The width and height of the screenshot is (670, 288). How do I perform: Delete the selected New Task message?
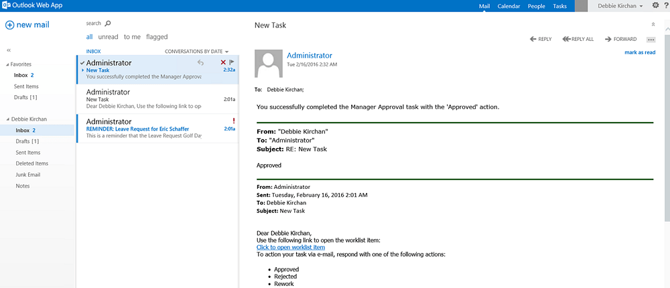click(223, 62)
